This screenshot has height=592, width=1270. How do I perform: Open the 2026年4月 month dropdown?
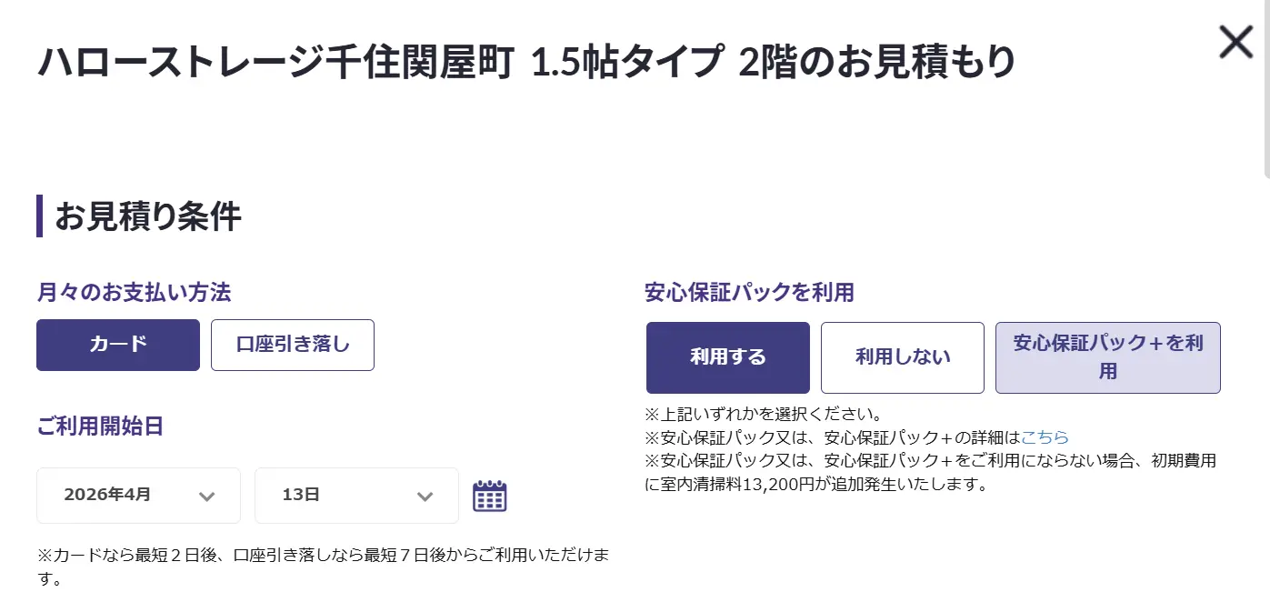[138, 496]
